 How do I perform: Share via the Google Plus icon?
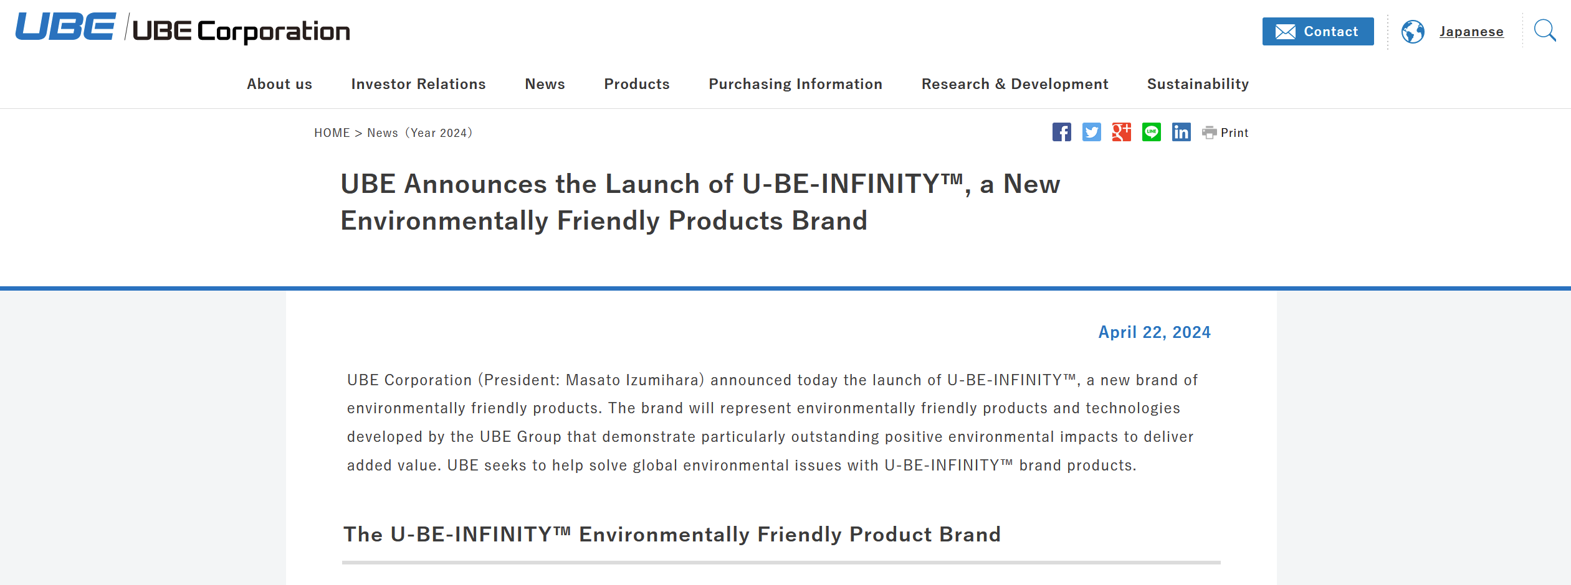click(1122, 132)
